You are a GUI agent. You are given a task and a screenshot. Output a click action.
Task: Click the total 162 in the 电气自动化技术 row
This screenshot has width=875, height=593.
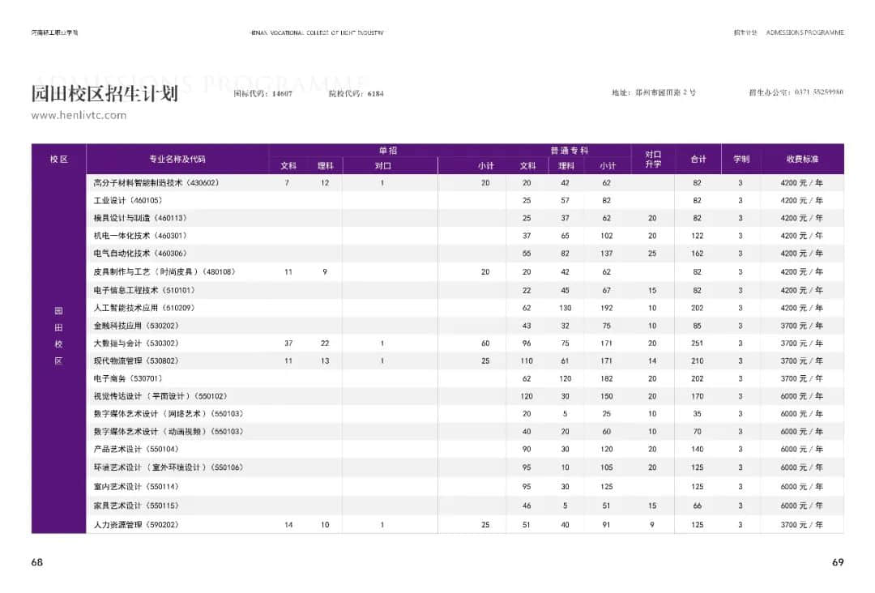698,254
